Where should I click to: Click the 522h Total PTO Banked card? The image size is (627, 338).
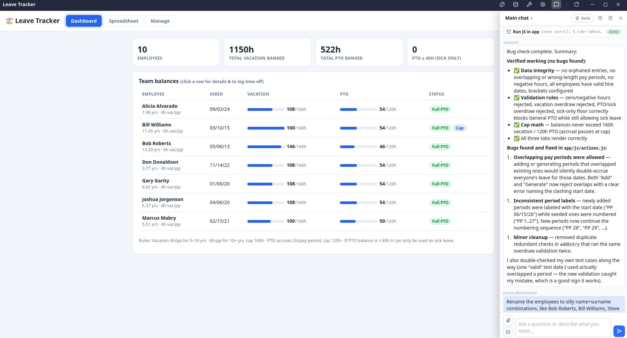359,52
